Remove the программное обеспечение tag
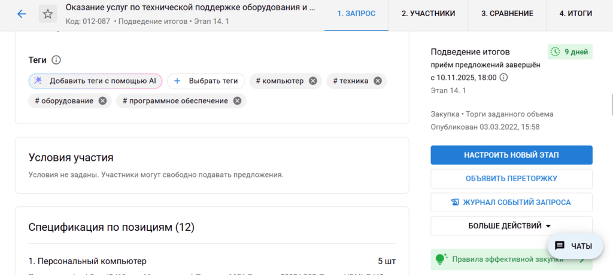613x275 pixels. [237, 100]
